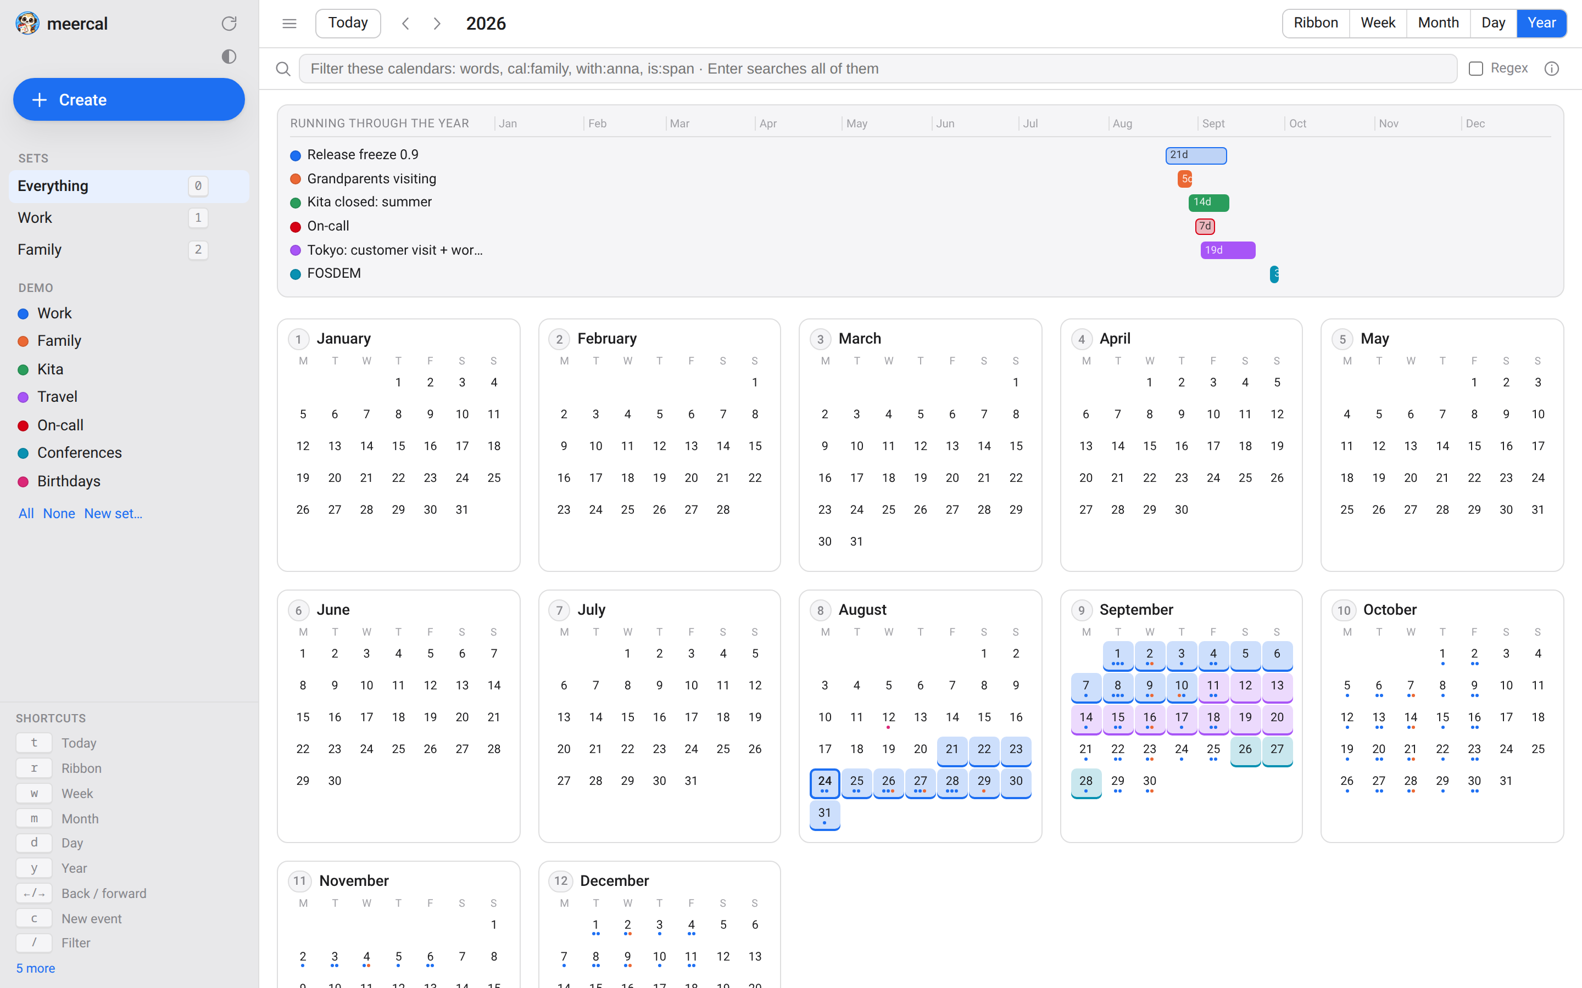Click the Release freeze 0.9 row label
The height and width of the screenshot is (988, 1582).
pos(363,155)
